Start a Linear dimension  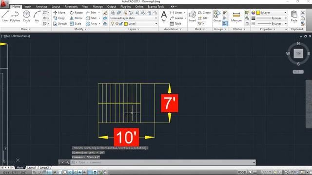point(176,13)
